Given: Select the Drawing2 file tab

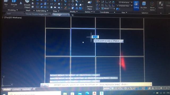Looking at the screenshot, I should coord(57,15).
